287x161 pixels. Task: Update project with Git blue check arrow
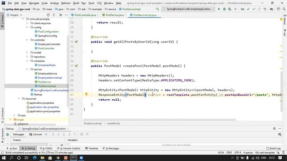tap(248, 9)
